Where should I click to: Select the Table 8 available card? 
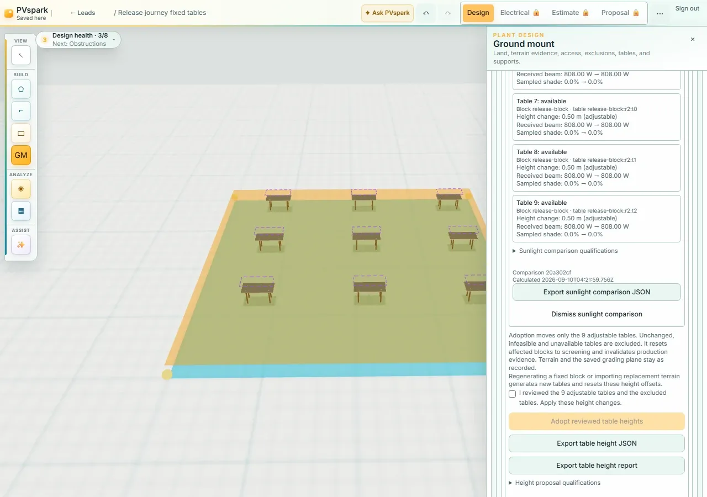(x=597, y=168)
